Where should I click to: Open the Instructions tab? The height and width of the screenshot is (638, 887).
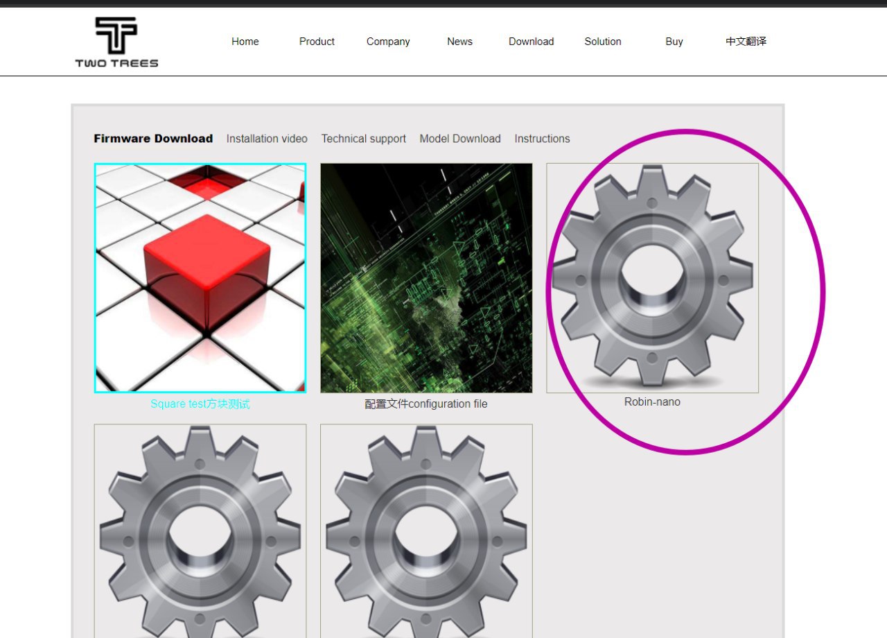(542, 139)
